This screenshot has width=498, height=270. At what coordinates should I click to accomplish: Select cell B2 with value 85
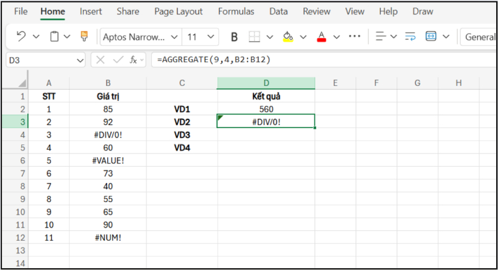pyautogui.click(x=108, y=109)
